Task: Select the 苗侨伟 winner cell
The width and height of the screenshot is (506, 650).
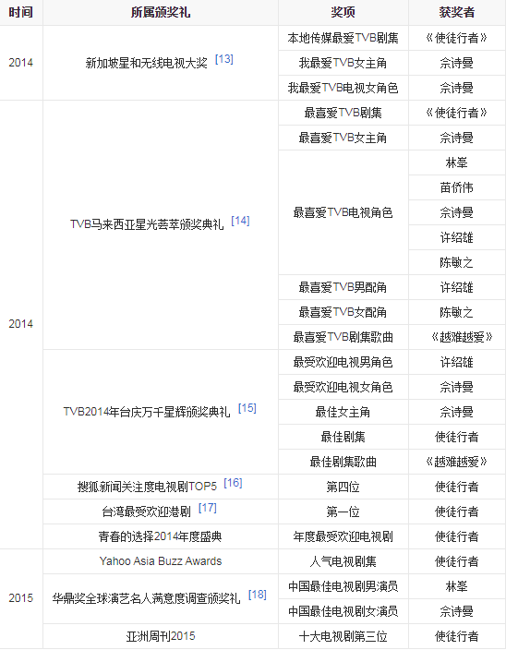Action: tap(457, 187)
